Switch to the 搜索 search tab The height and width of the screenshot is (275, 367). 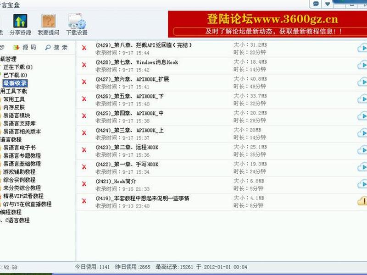coord(56,48)
